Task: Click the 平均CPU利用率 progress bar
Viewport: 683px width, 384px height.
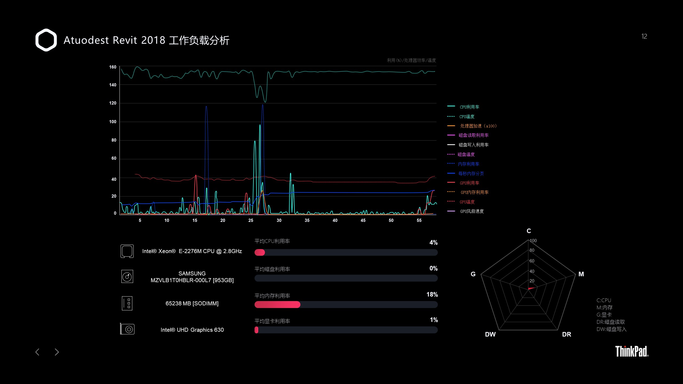Action: (346, 252)
